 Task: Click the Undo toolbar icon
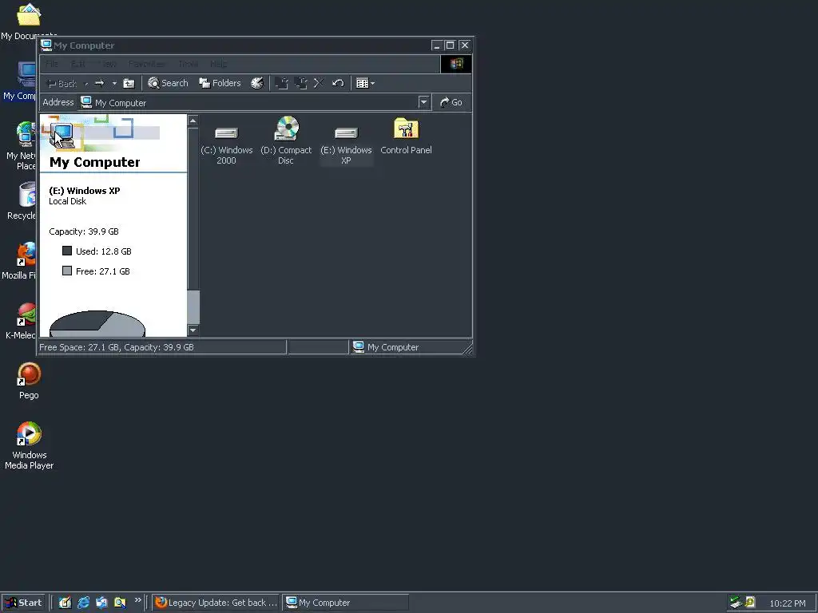pos(338,83)
